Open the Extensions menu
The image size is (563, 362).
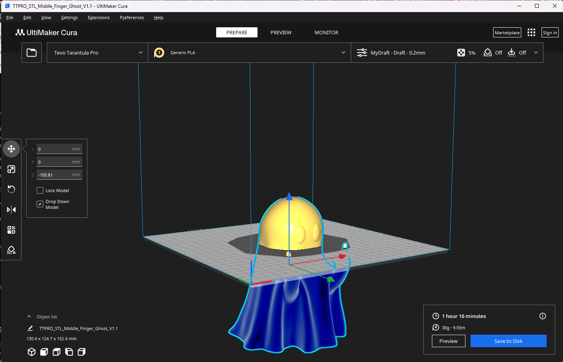(98, 18)
